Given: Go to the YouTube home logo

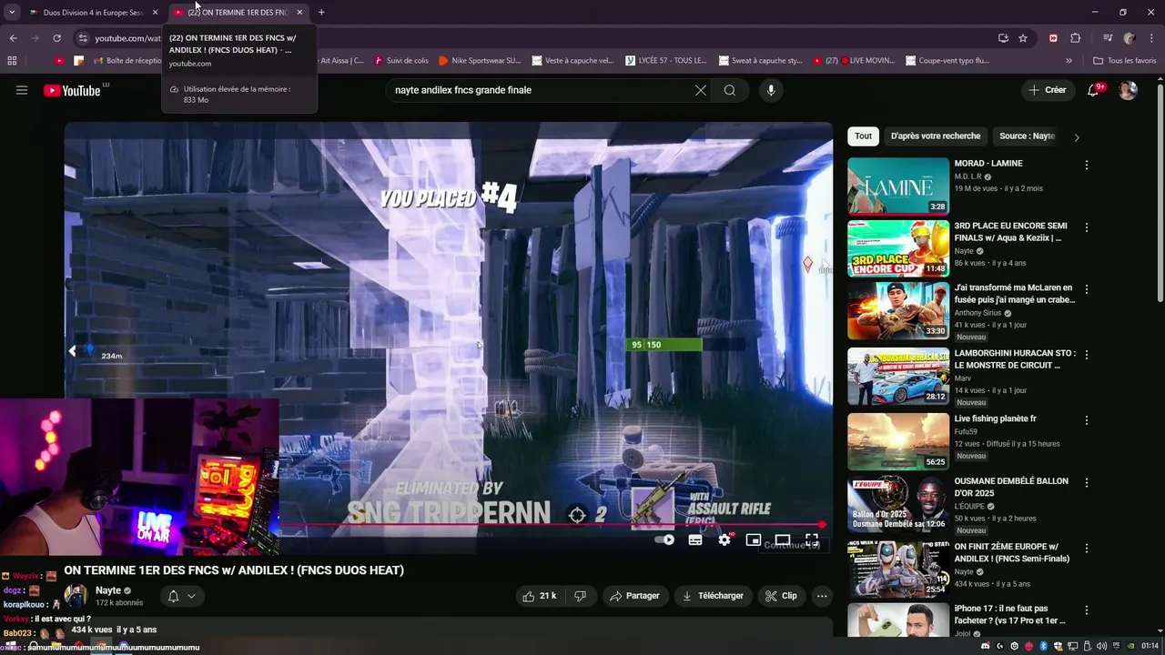Looking at the screenshot, I should [72, 90].
